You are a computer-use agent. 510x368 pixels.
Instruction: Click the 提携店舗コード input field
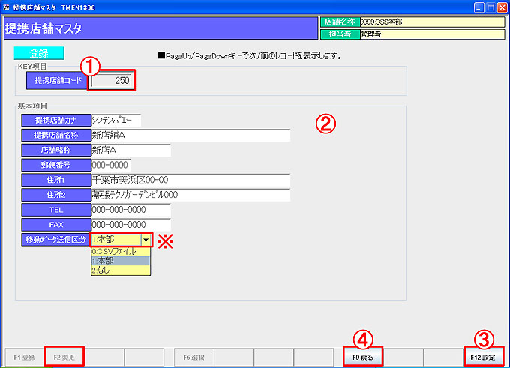[x=112, y=81]
